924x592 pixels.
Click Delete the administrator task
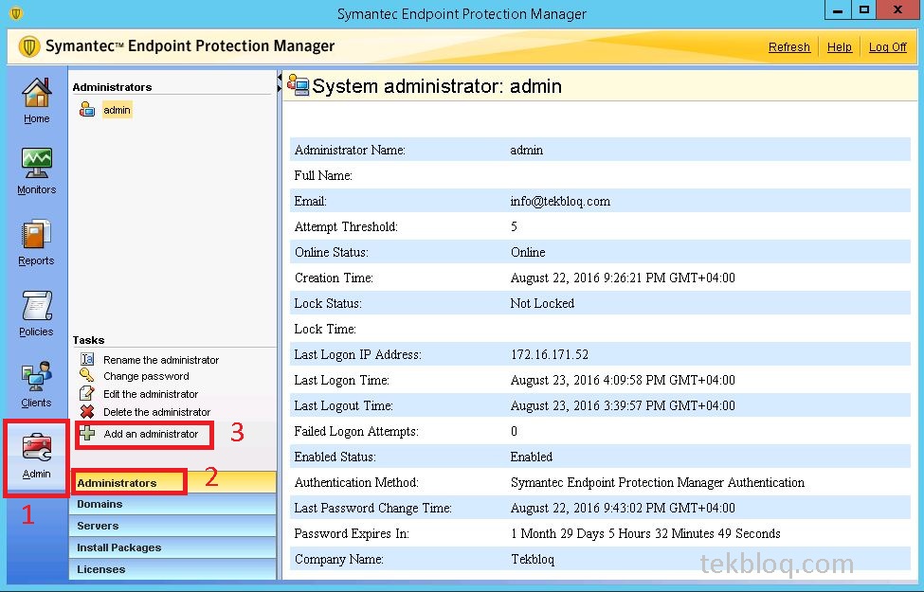click(156, 412)
